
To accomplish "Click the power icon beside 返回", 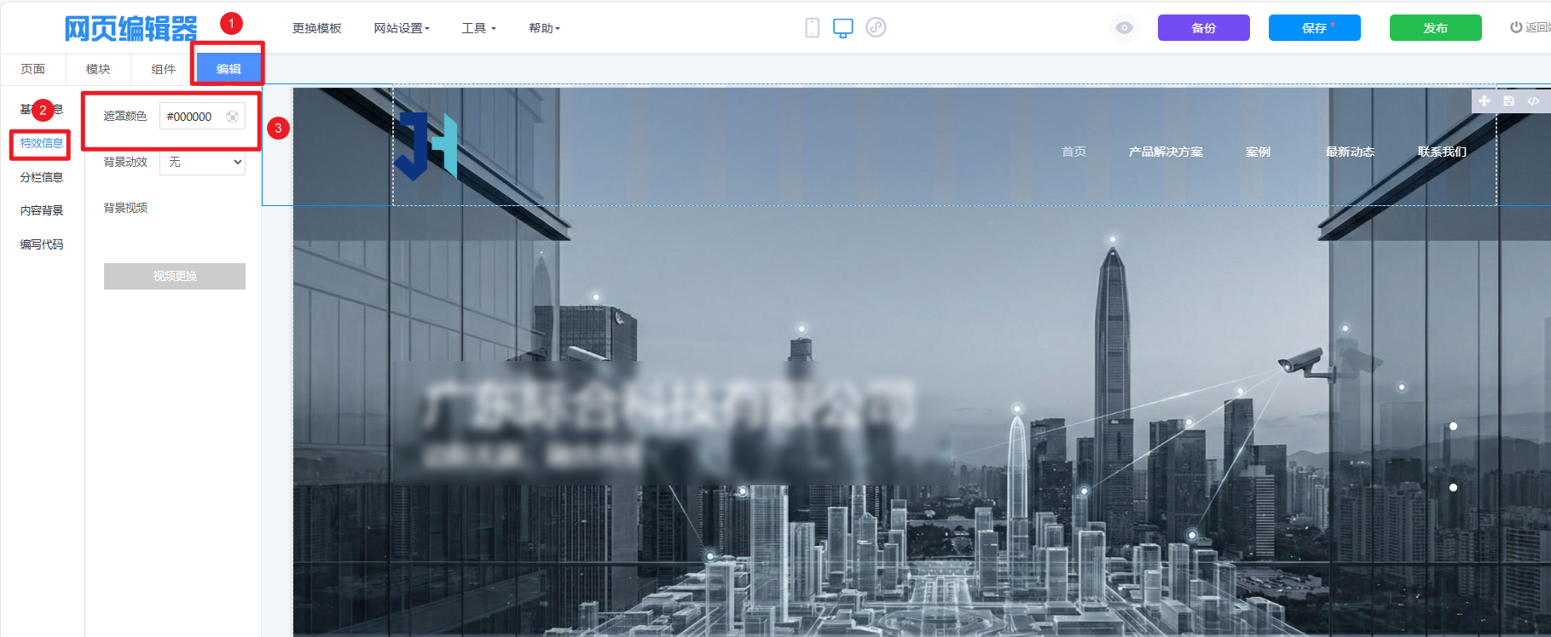I will (1516, 27).
